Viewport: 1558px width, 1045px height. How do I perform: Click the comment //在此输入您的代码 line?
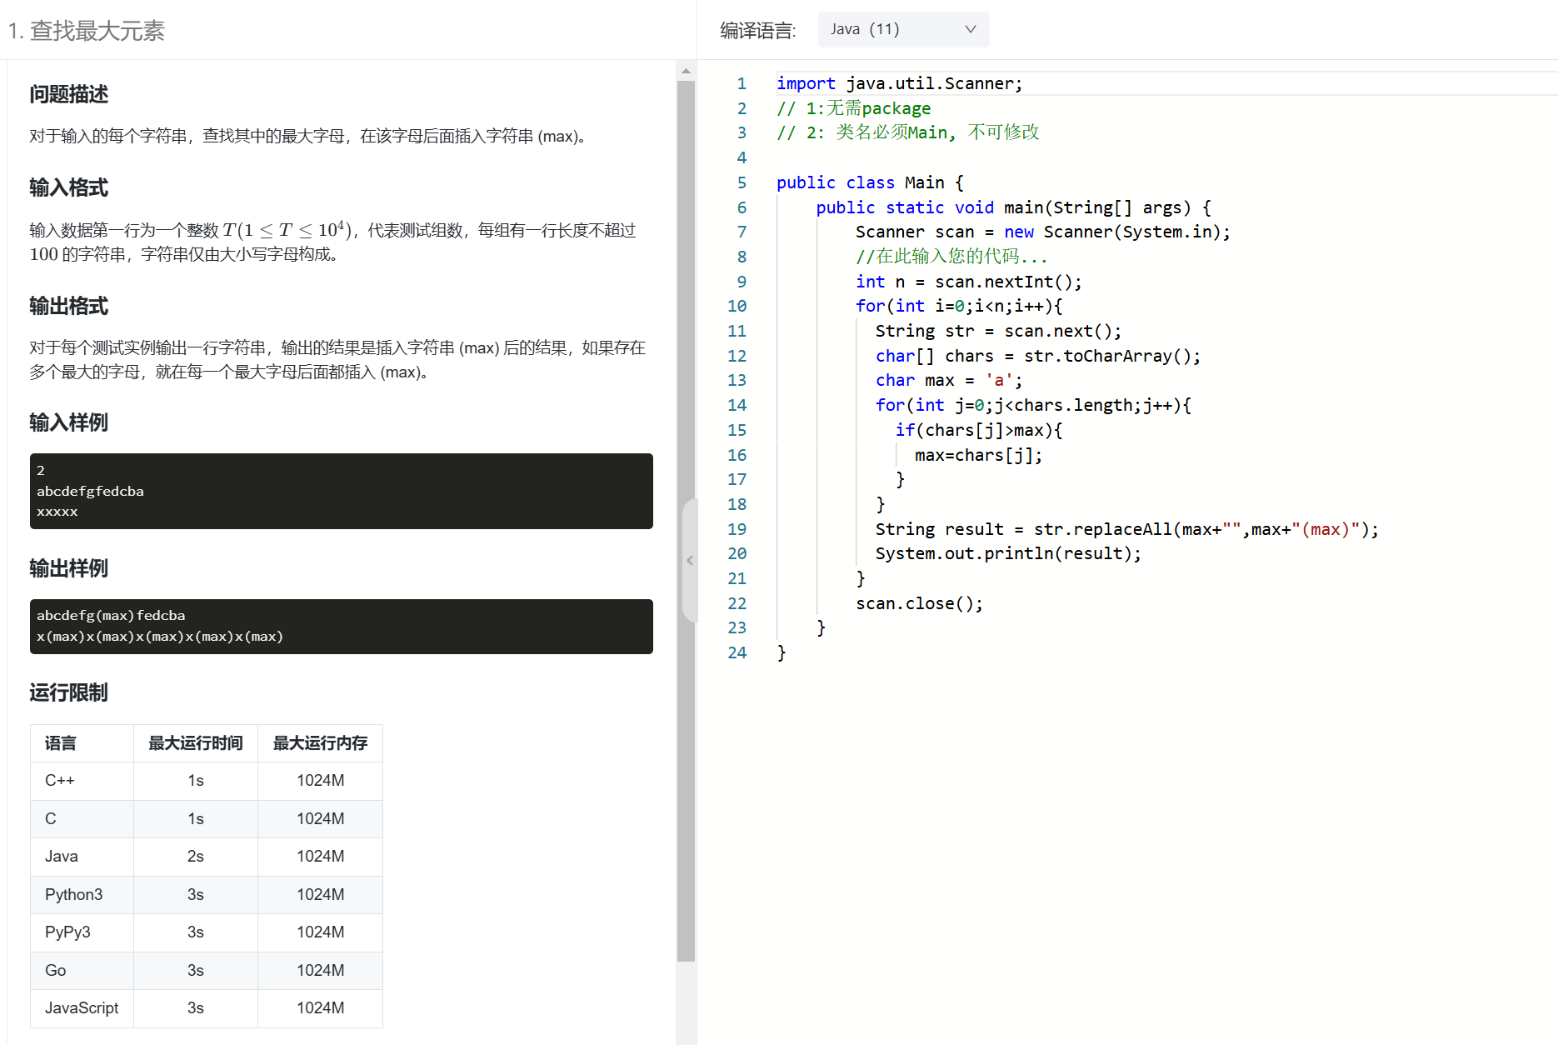click(951, 257)
